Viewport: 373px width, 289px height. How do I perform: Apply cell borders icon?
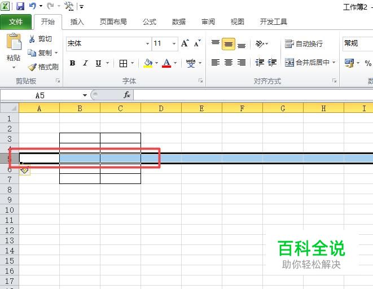(x=123, y=63)
